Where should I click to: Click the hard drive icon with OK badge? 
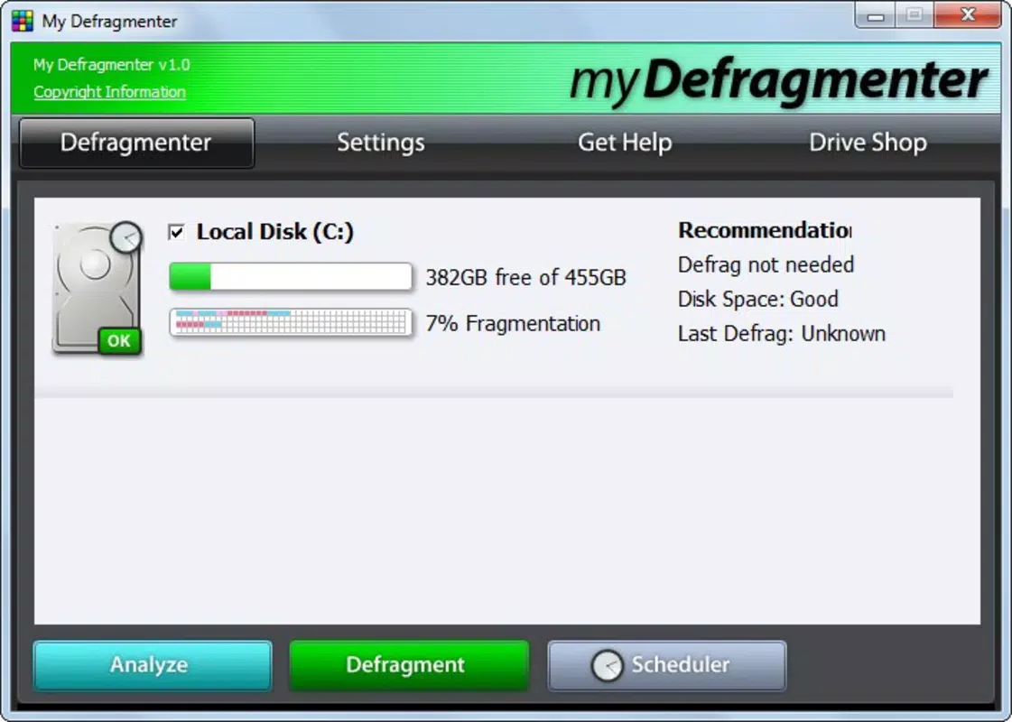pyautogui.click(x=97, y=289)
